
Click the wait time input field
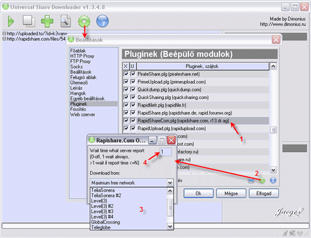[x=166, y=152]
